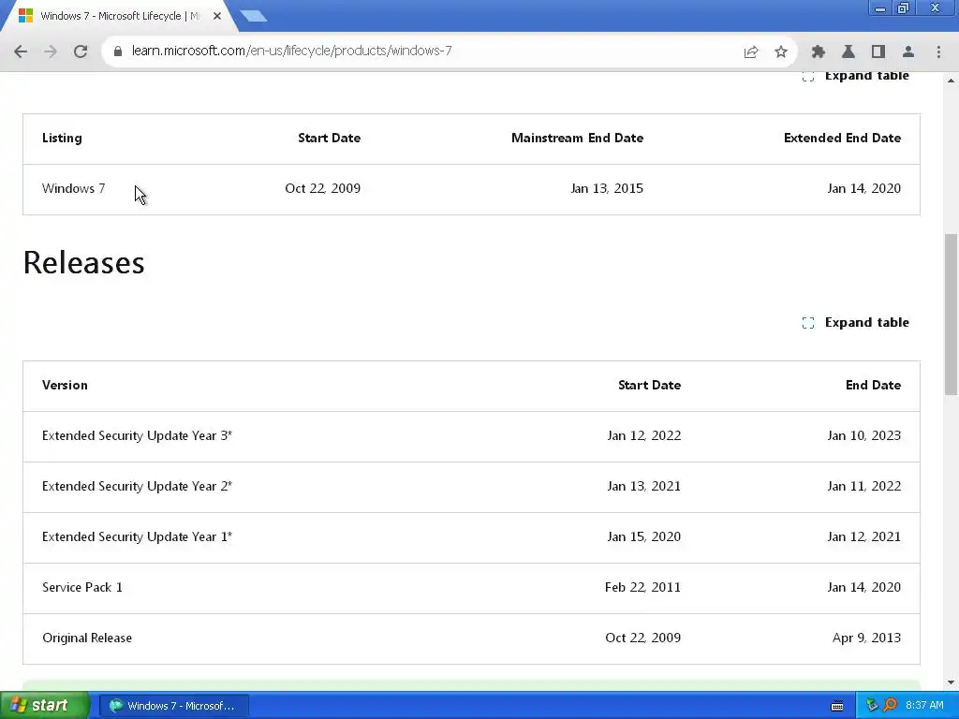
Task: Click the Jan 13, 2015 mainstream end date
Action: pyautogui.click(x=607, y=188)
